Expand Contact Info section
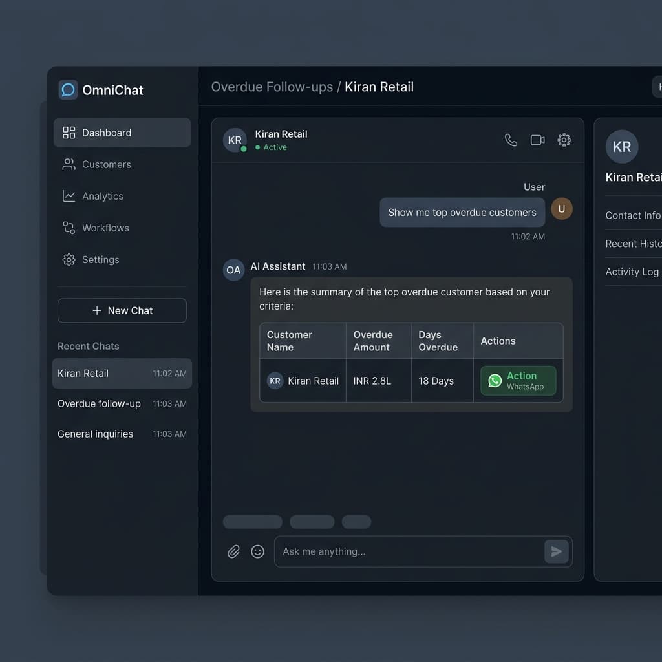The height and width of the screenshot is (662, 662). 634,215
